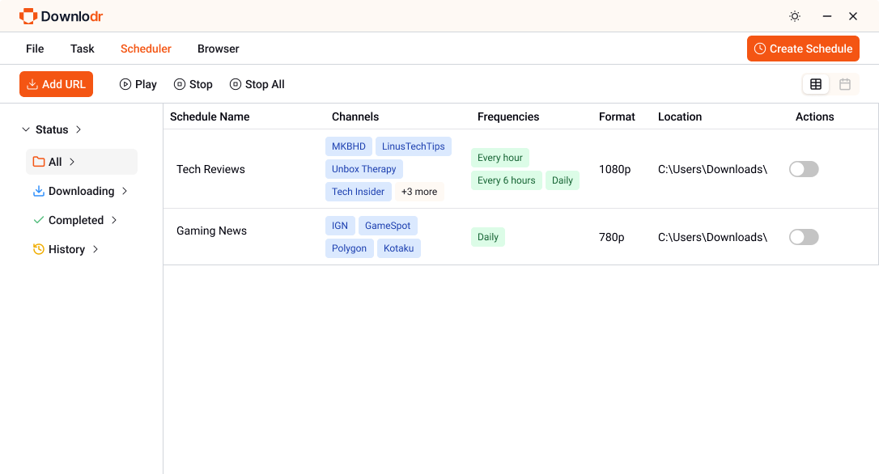Open the Browser menu tab
This screenshot has height=474, width=879.
click(x=218, y=49)
